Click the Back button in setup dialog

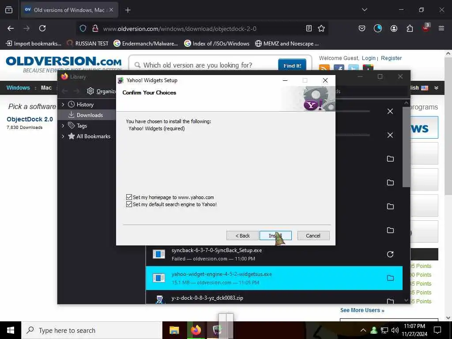(242, 236)
